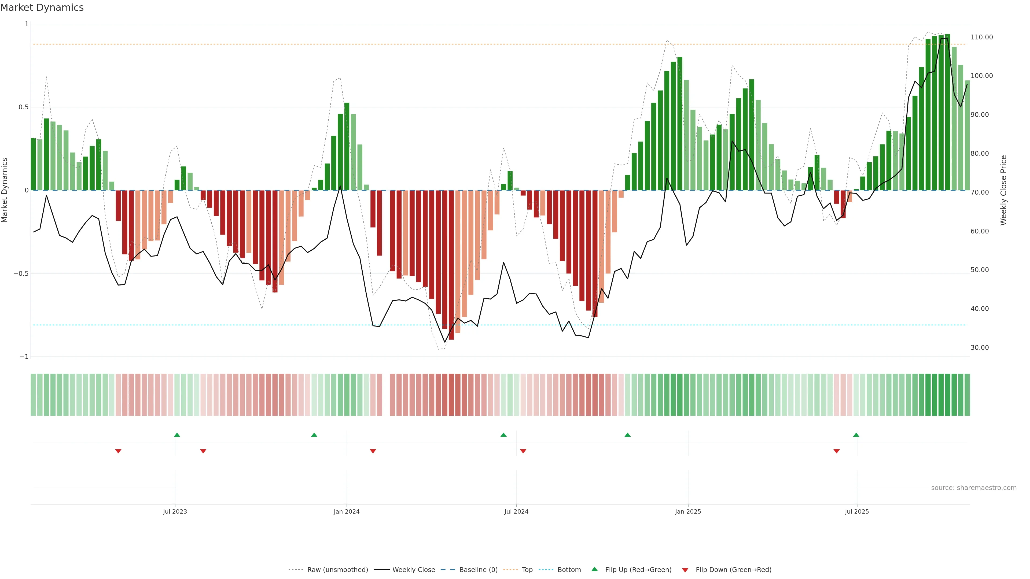Screen dimensions: 1030x579
Task: Click the Market Dynamics chart title
Action: coord(42,8)
